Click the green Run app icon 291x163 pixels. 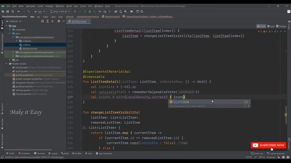75,11
